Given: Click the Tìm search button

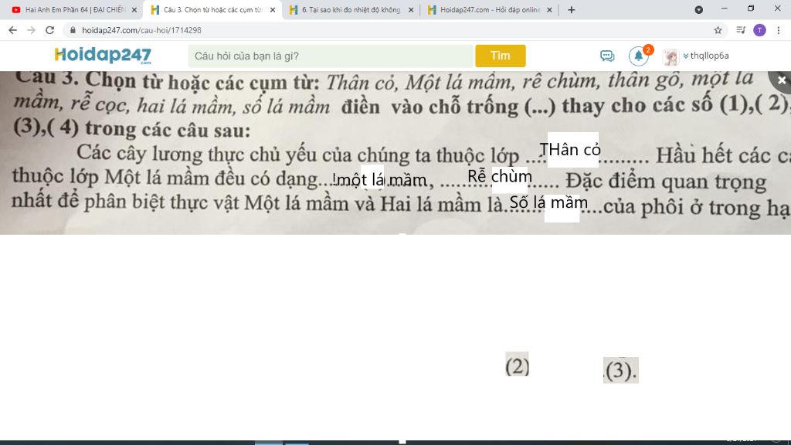Looking at the screenshot, I should point(500,56).
